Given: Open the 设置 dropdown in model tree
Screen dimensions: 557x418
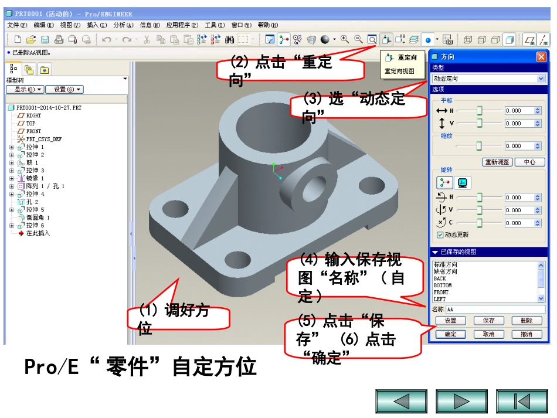Looking at the screenshot, I should tap(64, 90).
